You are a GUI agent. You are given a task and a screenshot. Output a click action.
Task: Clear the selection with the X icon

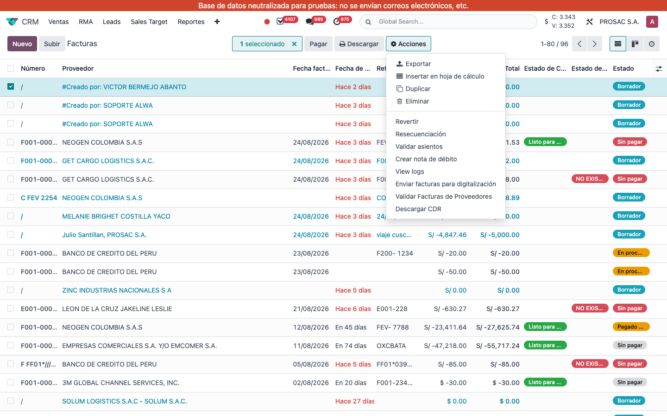(x=294, y=44)
